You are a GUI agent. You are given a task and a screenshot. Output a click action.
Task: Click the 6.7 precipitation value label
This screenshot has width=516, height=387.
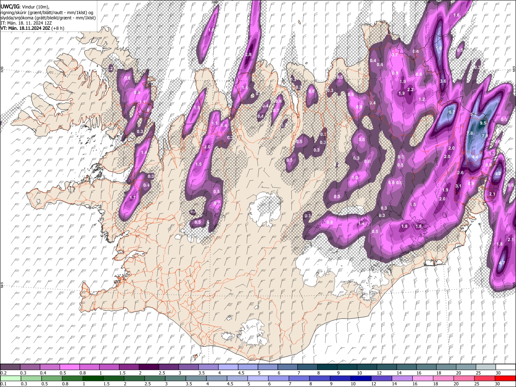point(452,112)
